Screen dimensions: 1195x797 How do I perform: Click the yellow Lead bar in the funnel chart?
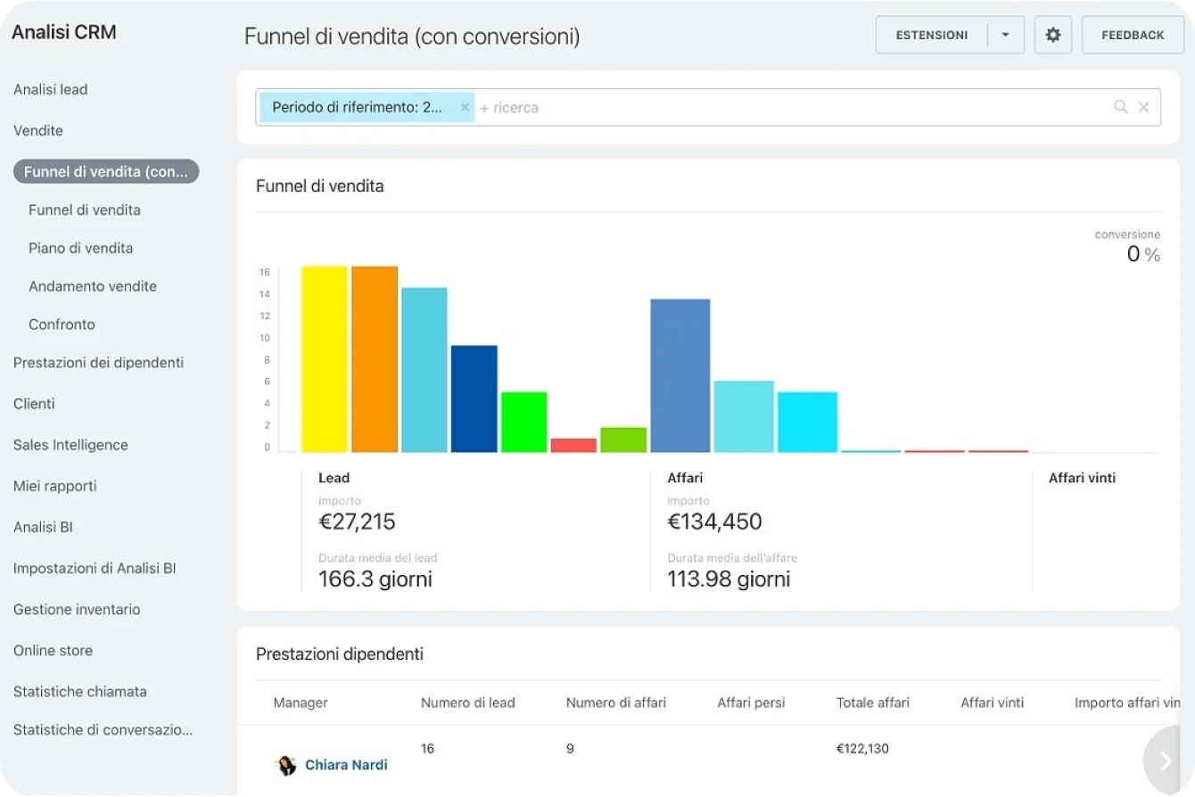click(x=325, y=357)
